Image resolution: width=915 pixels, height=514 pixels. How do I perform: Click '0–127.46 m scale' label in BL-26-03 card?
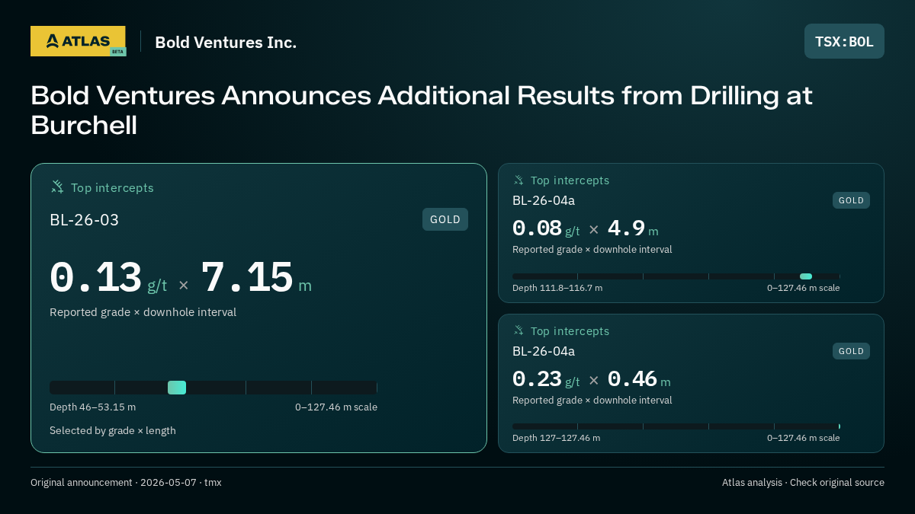click(336, 407)
